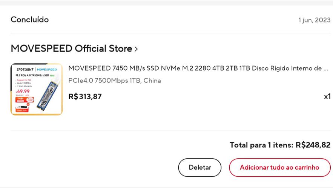
Task: Open the MOVESPEED 7450 MB/s SSD product title
Action: 198,68
